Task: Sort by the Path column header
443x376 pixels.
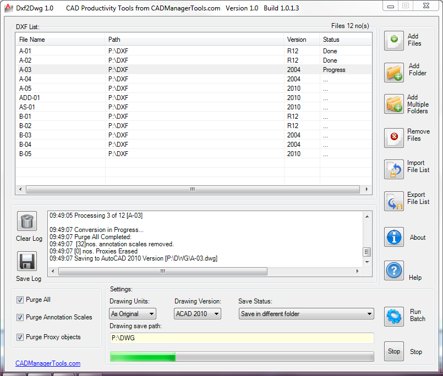Action: (x=194, y=40)
